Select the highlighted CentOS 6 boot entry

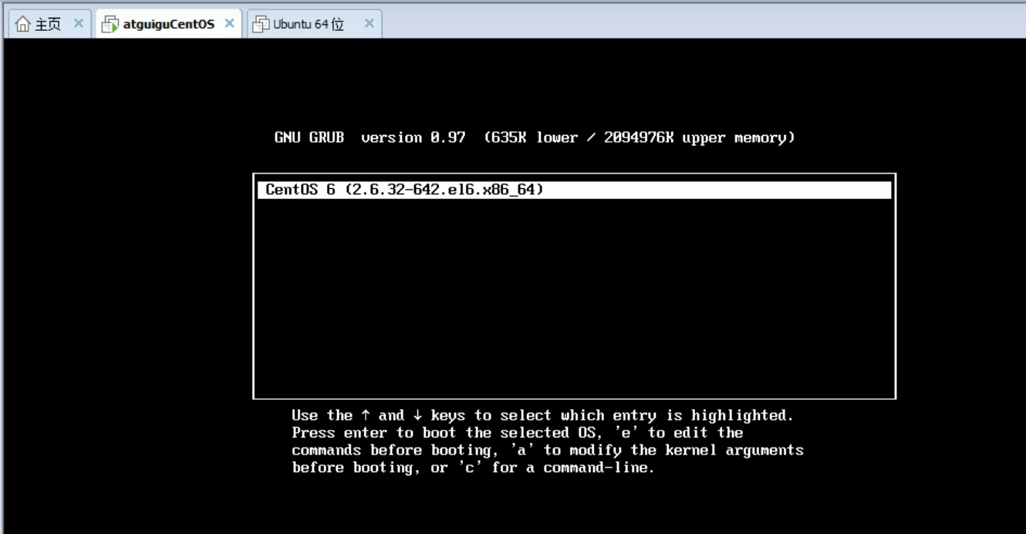click(405, 190)
